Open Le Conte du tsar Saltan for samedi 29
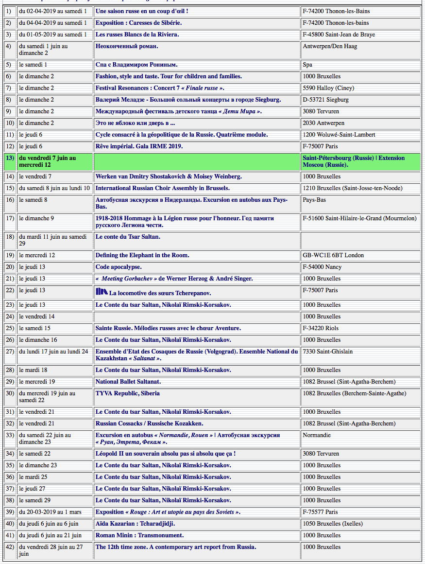The width and height of the screenshot is (425, 565). [x=163, y=500]
